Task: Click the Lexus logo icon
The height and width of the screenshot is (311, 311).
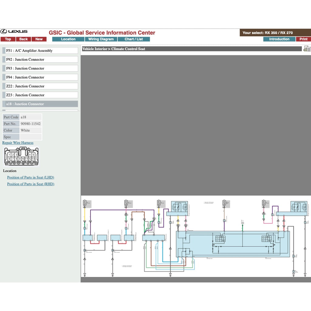Action: click(x=14, y=31)
